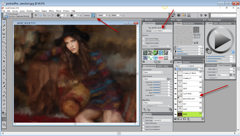Image resolution: width=240 pixels, height=136 pixels.
Task: Select the Layer Adjuster tool
Action: pos(4,42)
